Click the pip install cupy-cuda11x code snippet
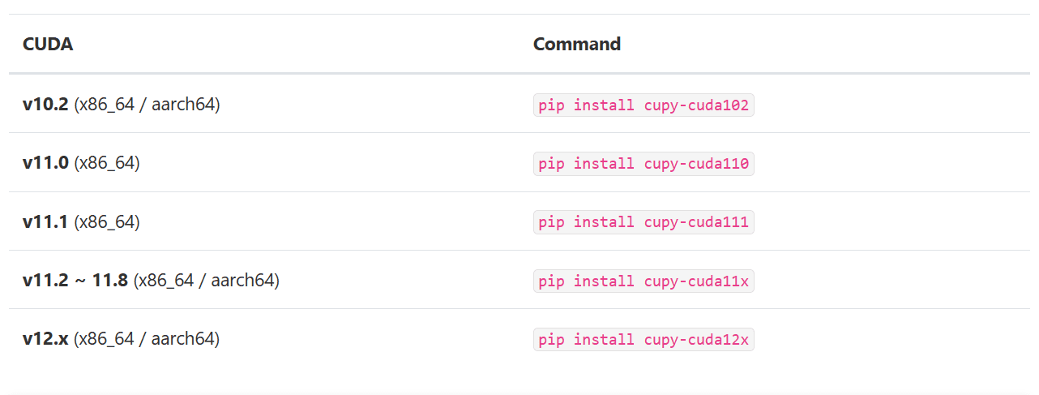 pos(643,281)
